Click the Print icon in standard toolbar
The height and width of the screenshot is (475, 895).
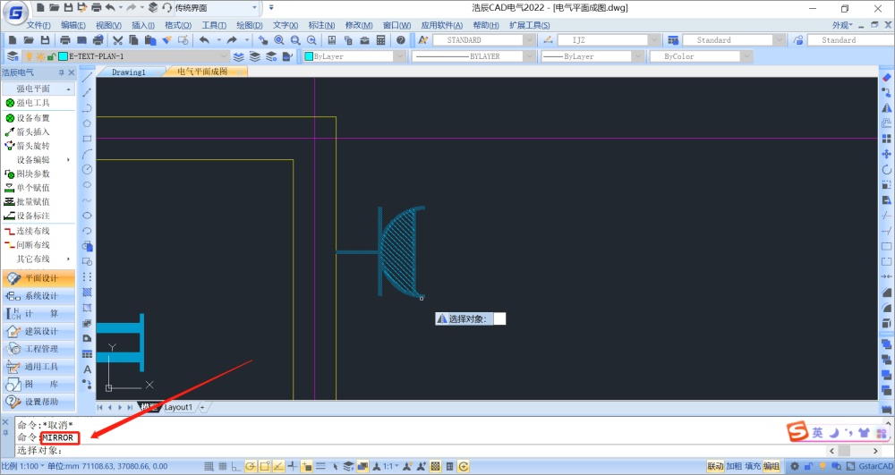tap(65, 40)
